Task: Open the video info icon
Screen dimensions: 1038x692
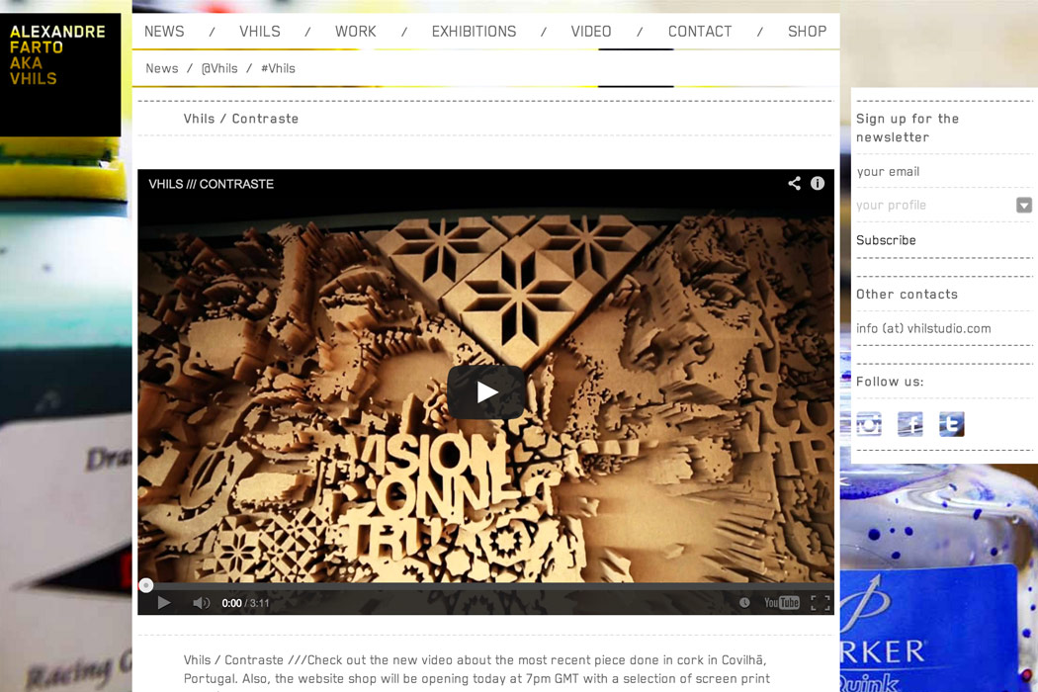Action: pos(818,184)
